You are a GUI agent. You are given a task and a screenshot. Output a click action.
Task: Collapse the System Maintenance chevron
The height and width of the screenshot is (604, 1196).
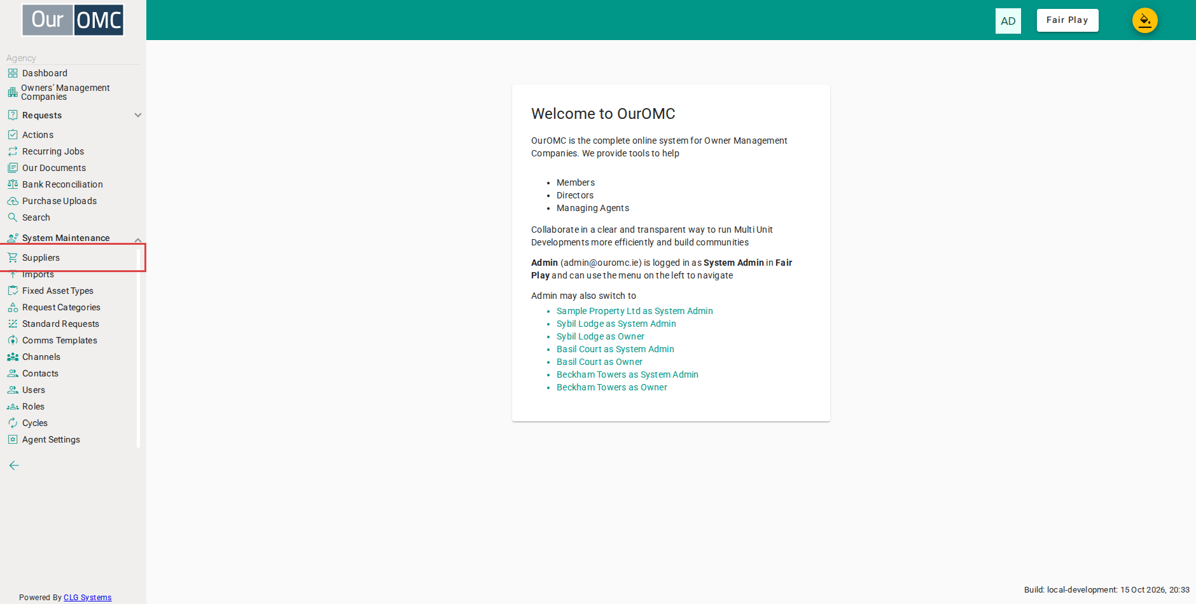pyautogui.click(x=138, y=240)
